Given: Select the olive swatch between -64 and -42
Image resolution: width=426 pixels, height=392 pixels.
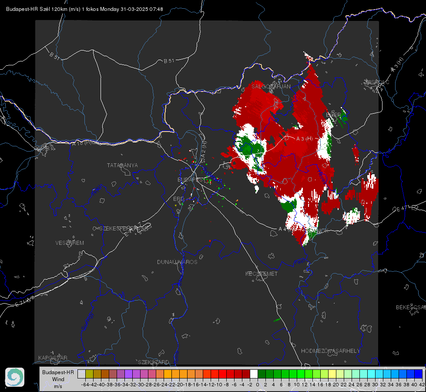Looking at the screenshot, I should [x=89, y=374].
